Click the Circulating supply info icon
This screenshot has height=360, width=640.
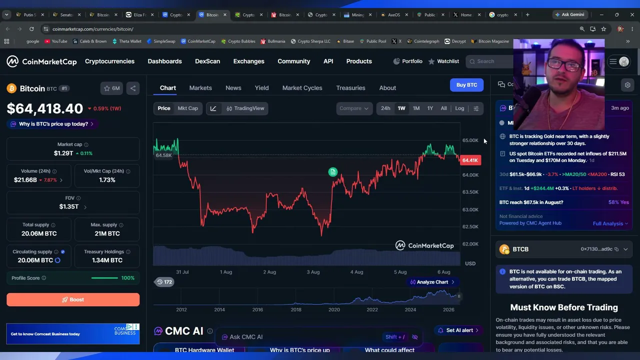point(56,252)
